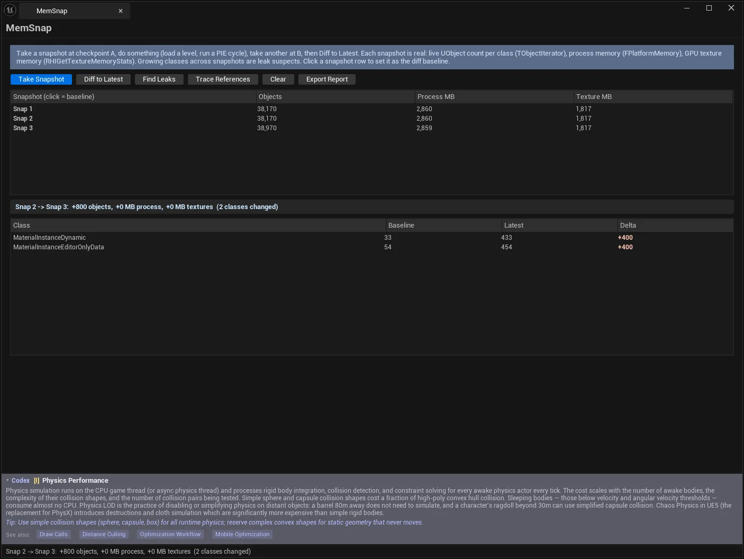Image resolution: width=744 pixels, height=559 pixels.
Task: Click the Snap 2 -> Snap 3 diff summary bar
Action: pos(371,207)
